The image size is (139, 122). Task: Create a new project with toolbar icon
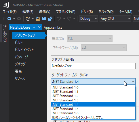pyautogui.click(x=28, y=19)
